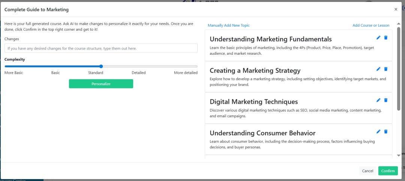Set complexity slider to Basic position
This screenshot has height=181, width=405.
click(53, 66)
